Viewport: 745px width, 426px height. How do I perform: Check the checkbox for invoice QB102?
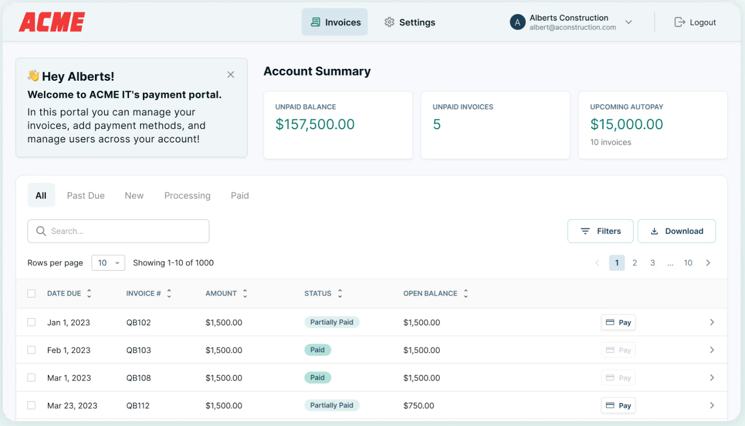pos(31,322)
